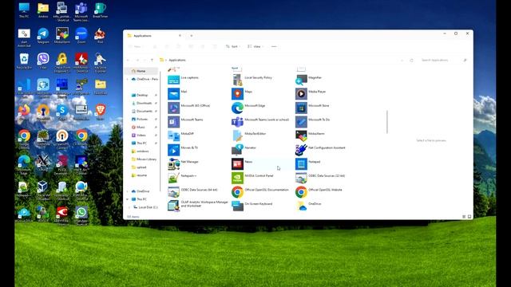
Task: Open the View dropdown in the toolbar
Action: [255, 46]
